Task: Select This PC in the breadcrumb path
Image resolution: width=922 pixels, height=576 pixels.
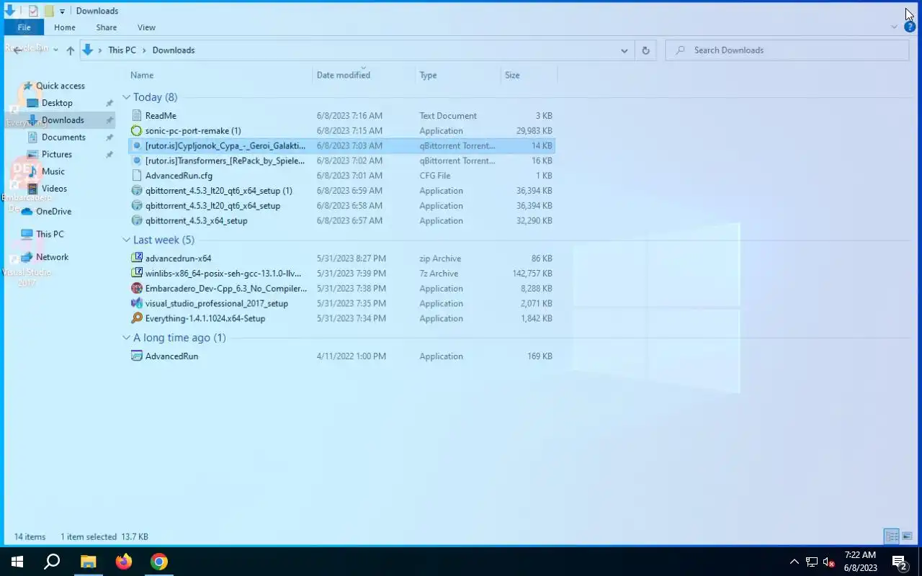Action: [122, 50]
